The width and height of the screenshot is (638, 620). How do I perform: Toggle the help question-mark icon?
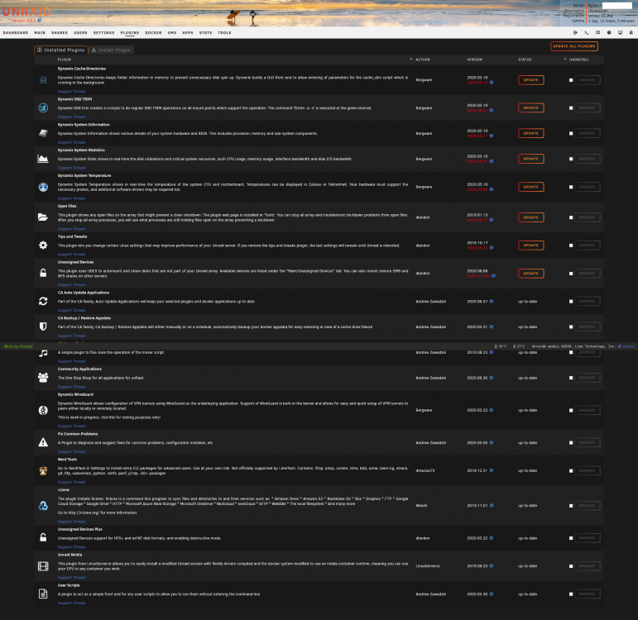coord(609,32)
